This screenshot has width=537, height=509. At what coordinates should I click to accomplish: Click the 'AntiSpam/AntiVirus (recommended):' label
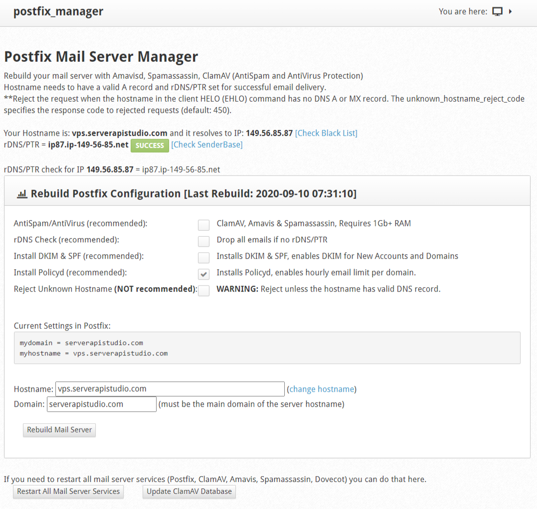pyautogui.click(x=80, y=224)
